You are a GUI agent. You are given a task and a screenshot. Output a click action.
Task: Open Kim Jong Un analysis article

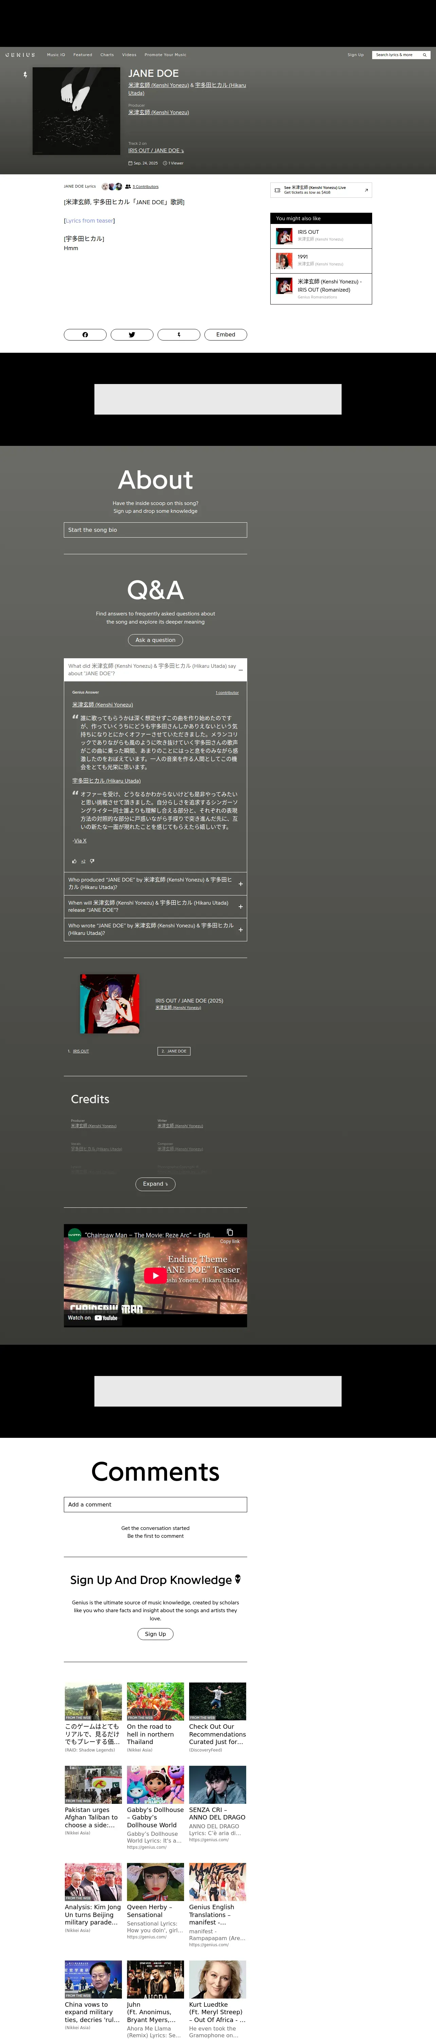point(93,1898)
